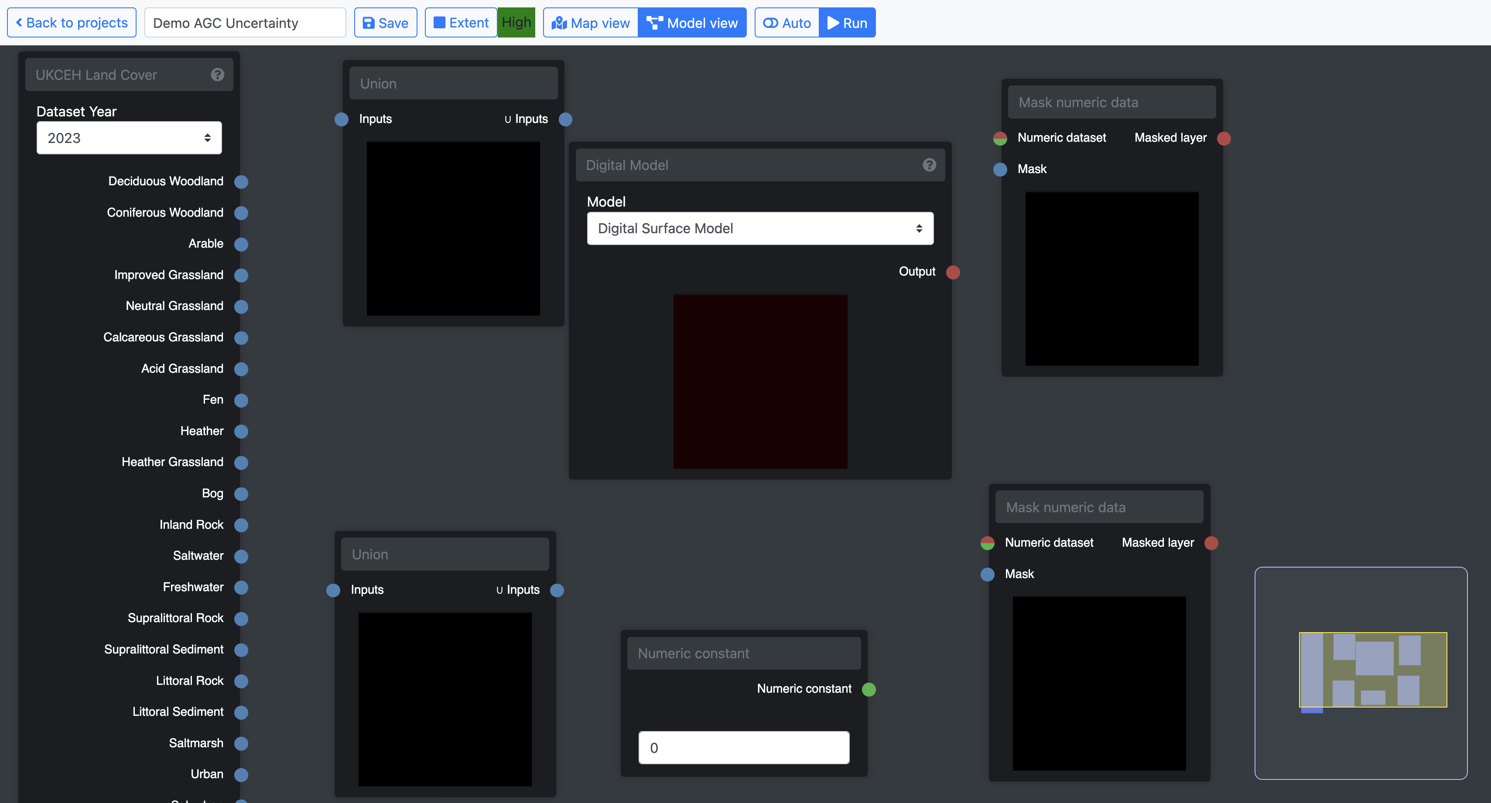Screen dimensions: 1491x803
Task: Click the Digital Model Output red socket
Action: pyautogui.click(x=953, y=272)
